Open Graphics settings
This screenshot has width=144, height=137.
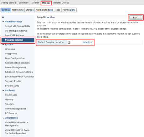9,104
